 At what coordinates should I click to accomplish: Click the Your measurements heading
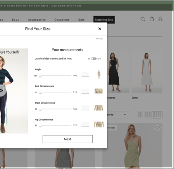click(x=67, y=50)
